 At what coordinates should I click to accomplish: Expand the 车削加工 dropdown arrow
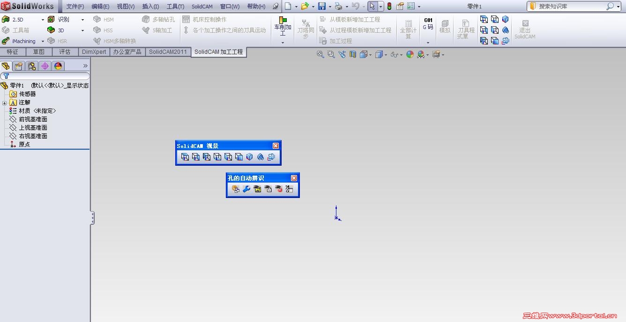283,43
